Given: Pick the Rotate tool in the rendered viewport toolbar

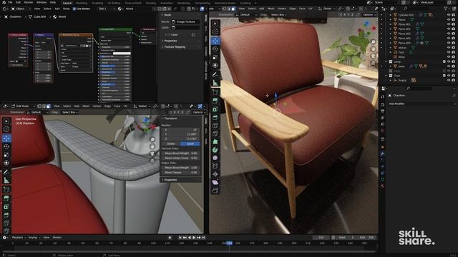Looking at the screenshot, I should click(x=215, y=49).
